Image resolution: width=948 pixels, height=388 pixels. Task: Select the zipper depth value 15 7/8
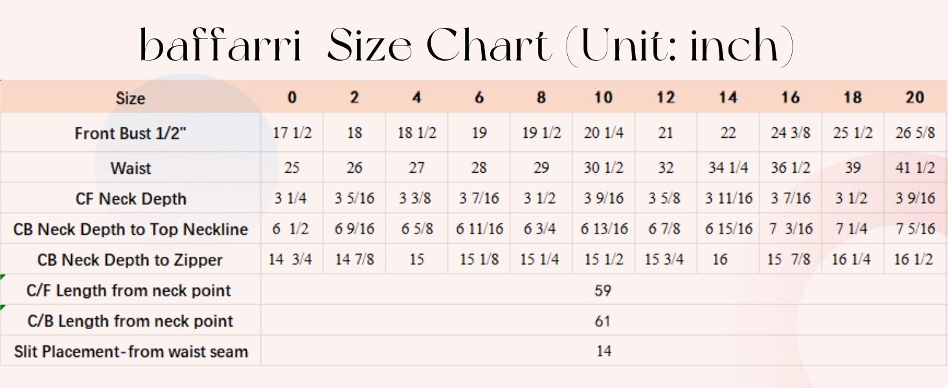(790, 259)
